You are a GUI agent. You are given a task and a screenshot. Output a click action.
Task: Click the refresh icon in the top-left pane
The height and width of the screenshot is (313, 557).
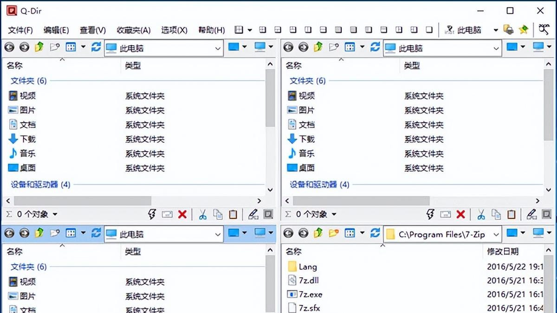coord(97,47)
